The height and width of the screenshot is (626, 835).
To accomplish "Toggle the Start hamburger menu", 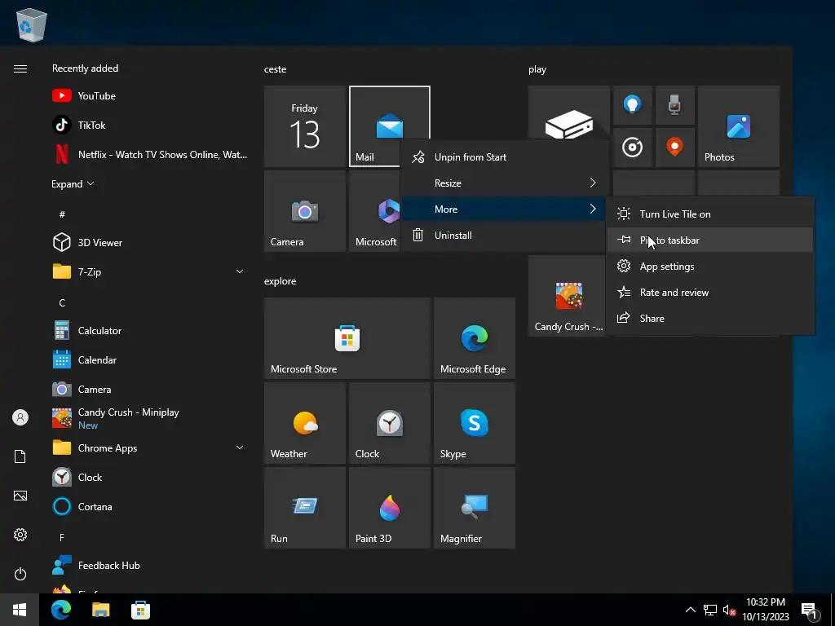I will 20,68.
